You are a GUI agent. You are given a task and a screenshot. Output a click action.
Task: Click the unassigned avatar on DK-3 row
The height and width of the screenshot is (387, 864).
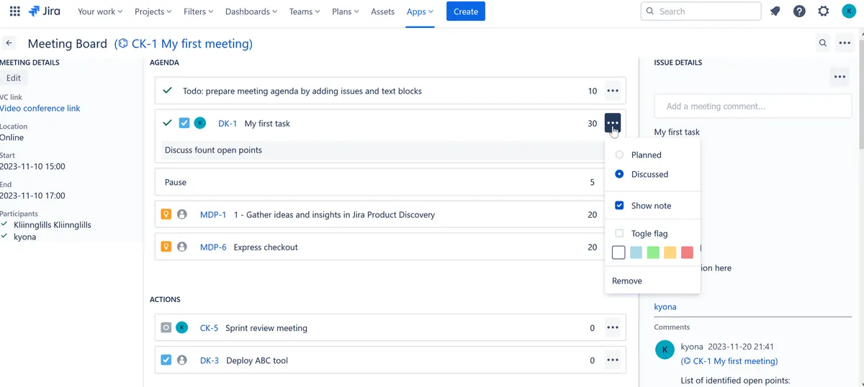182,360
